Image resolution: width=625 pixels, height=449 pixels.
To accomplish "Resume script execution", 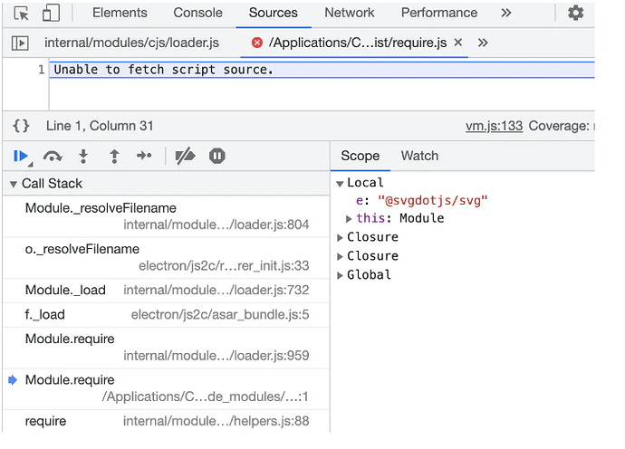I will point(21,156).
